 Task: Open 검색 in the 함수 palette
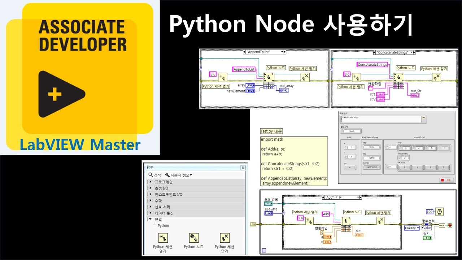coord(154,175)
